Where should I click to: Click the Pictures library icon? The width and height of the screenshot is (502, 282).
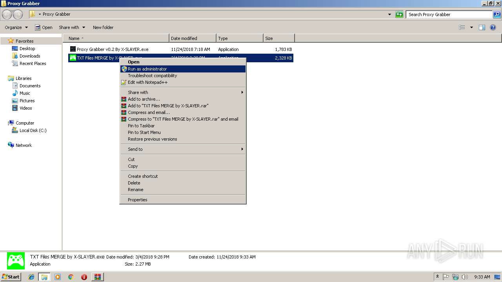click(15, 101)
